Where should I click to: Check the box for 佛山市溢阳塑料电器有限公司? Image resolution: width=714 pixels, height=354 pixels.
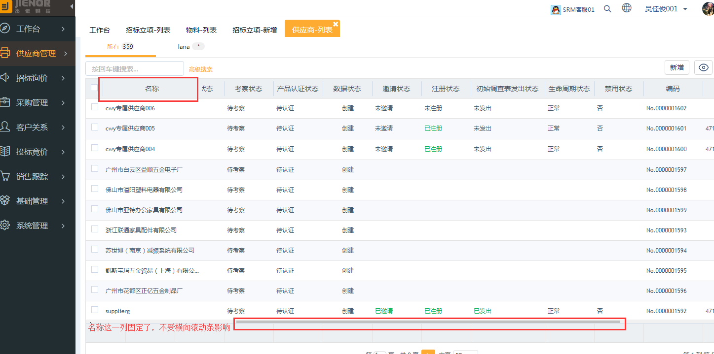[x=95, y=189]
